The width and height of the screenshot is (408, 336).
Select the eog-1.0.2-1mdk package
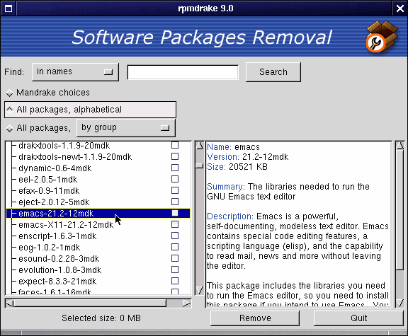[49, 248]
